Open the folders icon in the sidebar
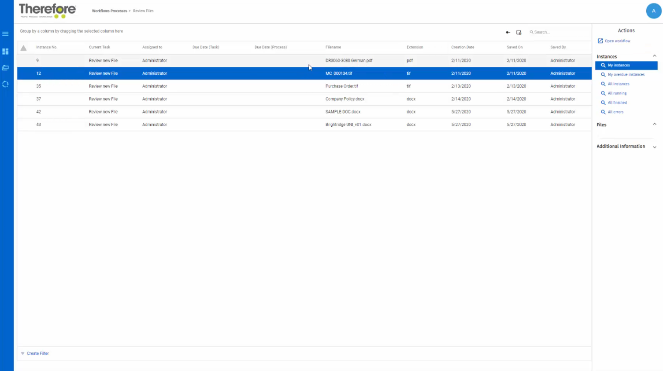 coord(5,67)
